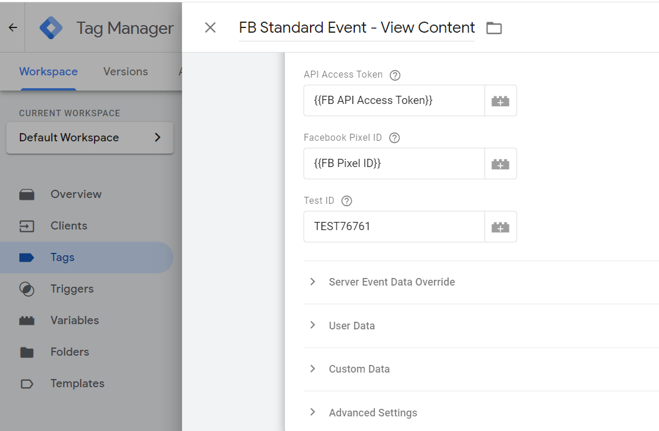Click the Triggers circle icon
This screenshot has height=431, width=659.
[x=27, y=289]
